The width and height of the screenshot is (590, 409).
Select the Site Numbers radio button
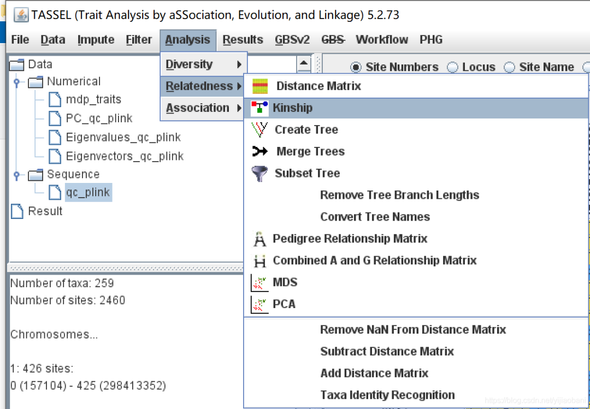(x=356, y=67)
